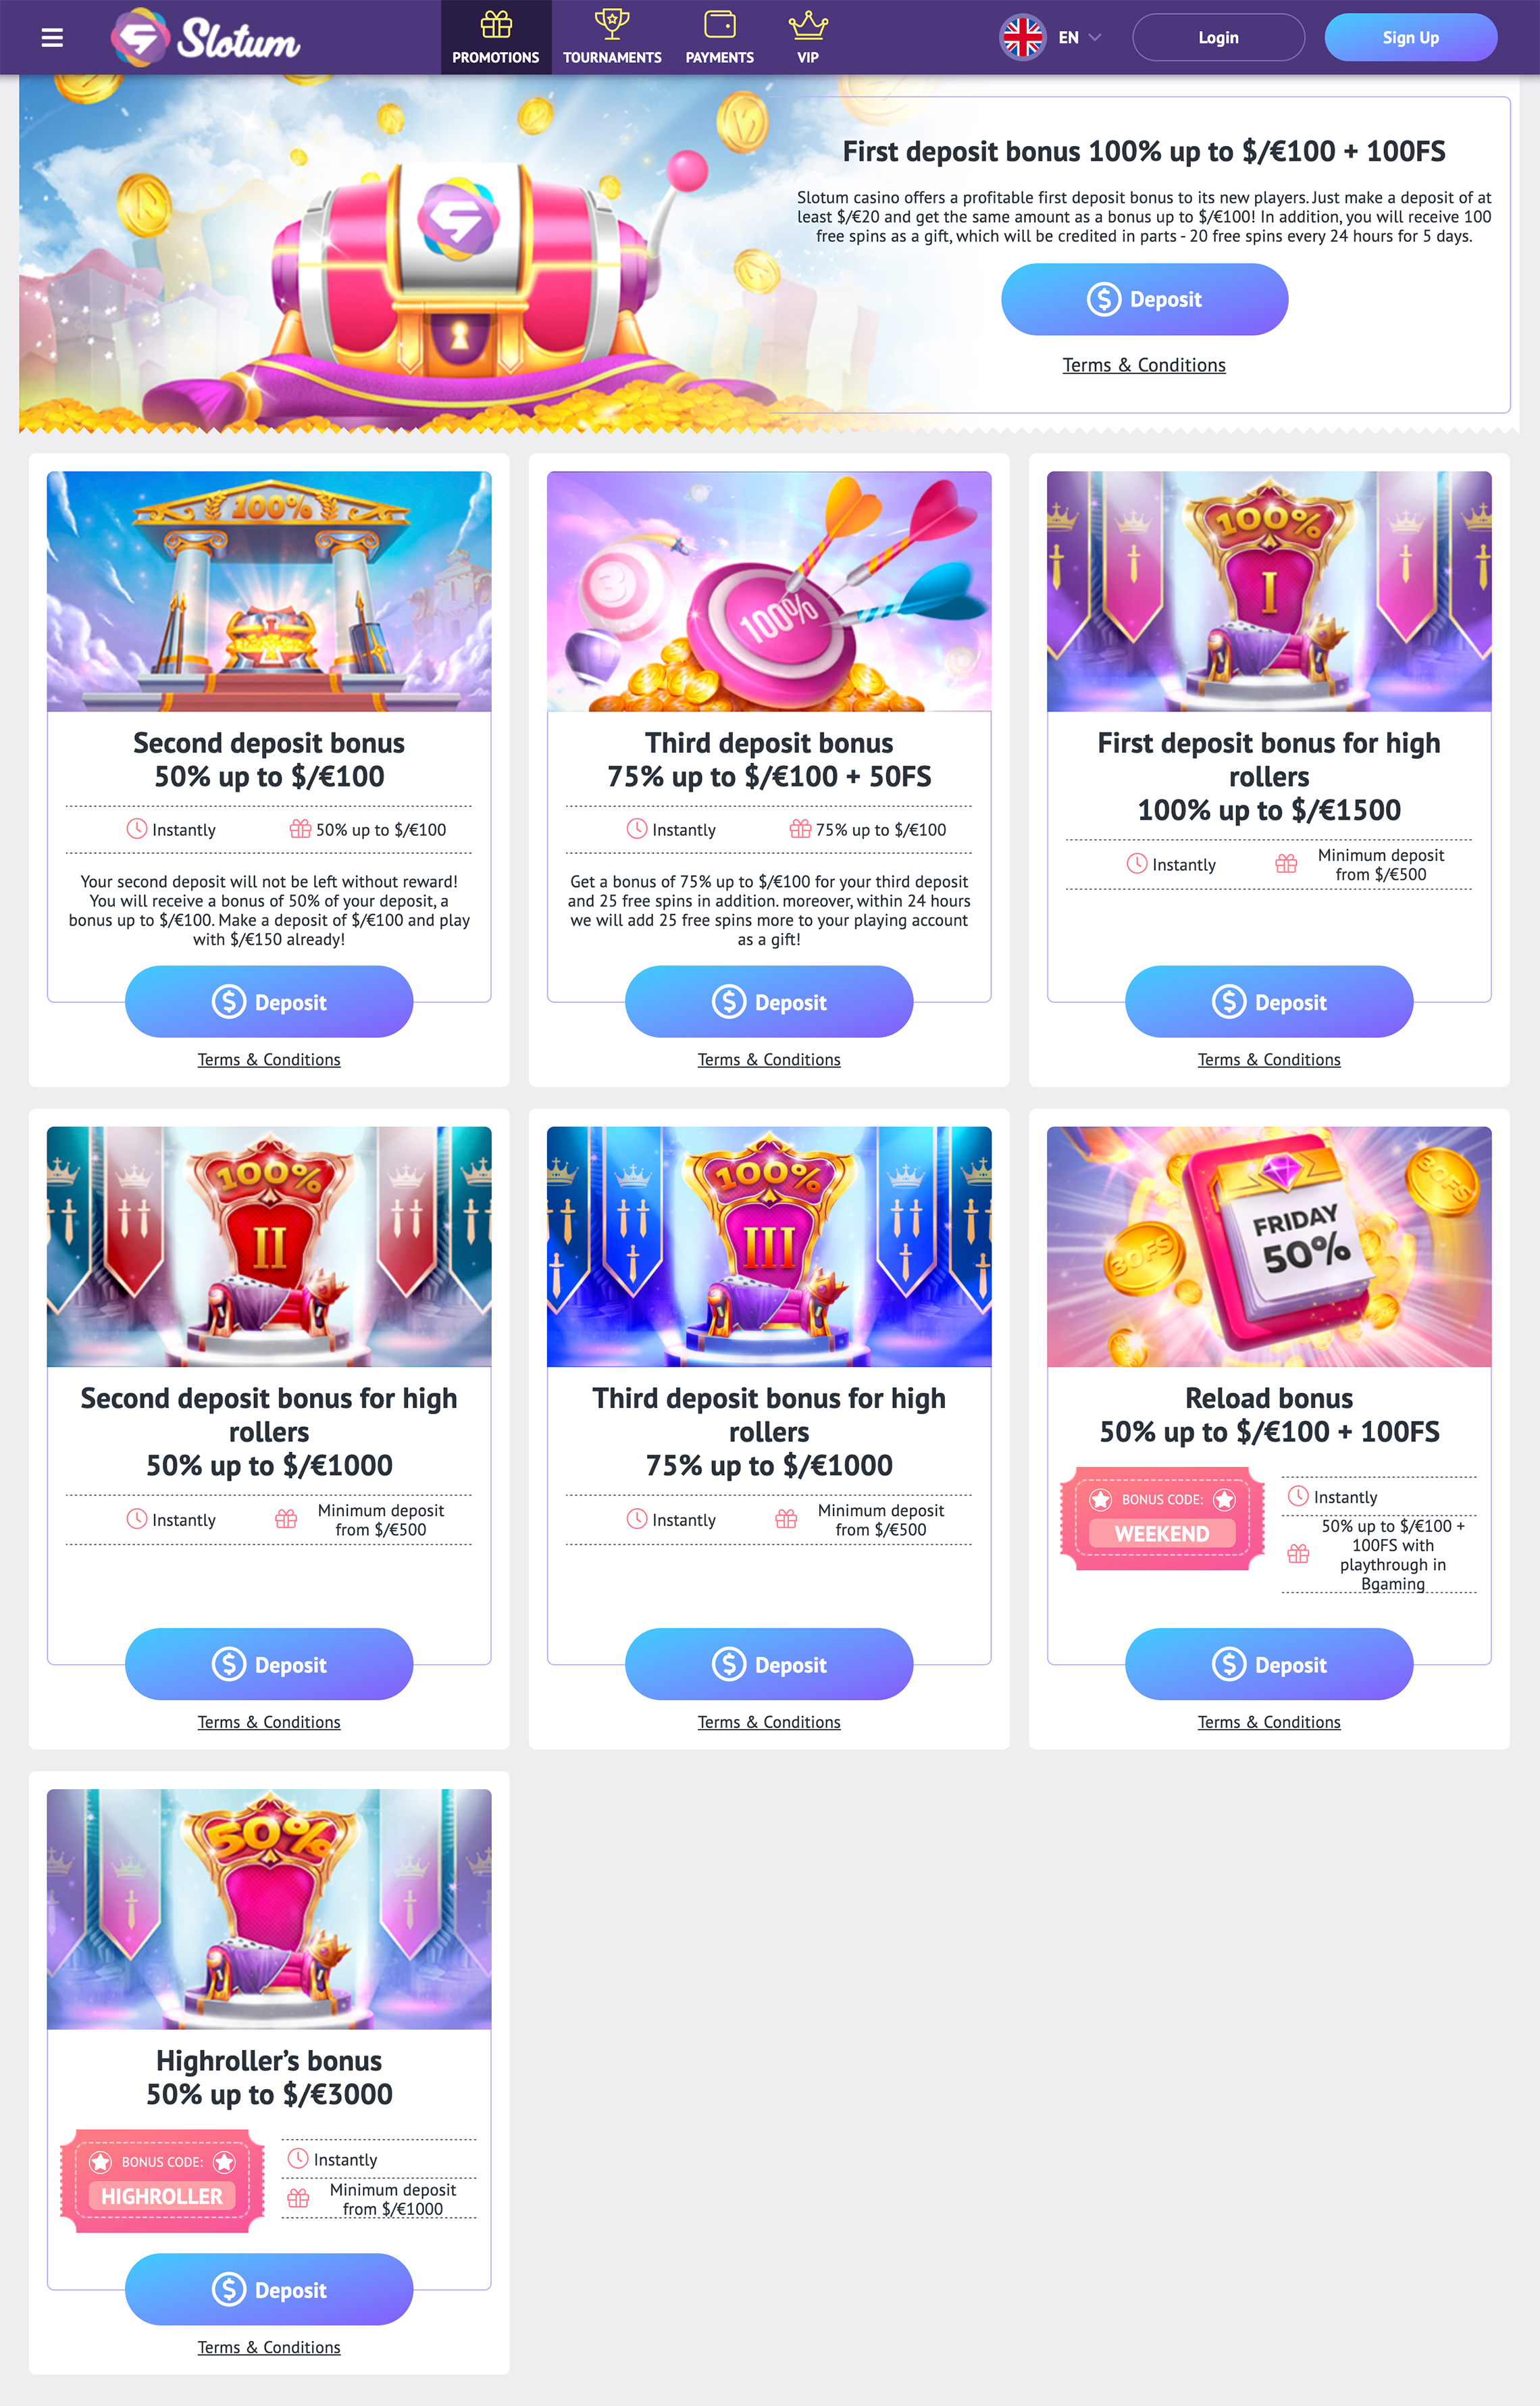Click the Login button

(1218, 38)
